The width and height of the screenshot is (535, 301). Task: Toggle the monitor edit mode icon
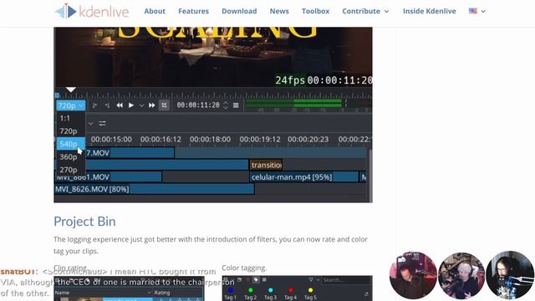pyautogui.click(x=164, y=105)
